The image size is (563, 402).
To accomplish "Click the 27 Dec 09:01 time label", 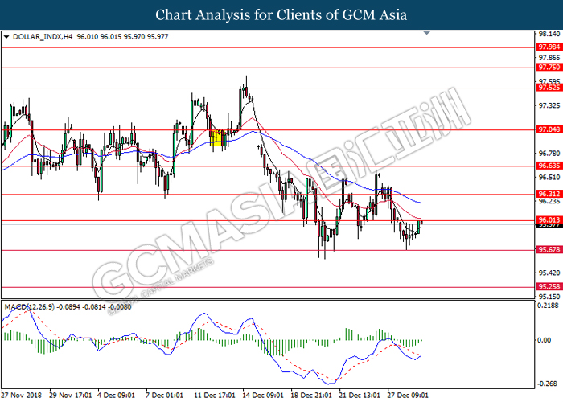I will pyautogui.click(x=408, y=396).
